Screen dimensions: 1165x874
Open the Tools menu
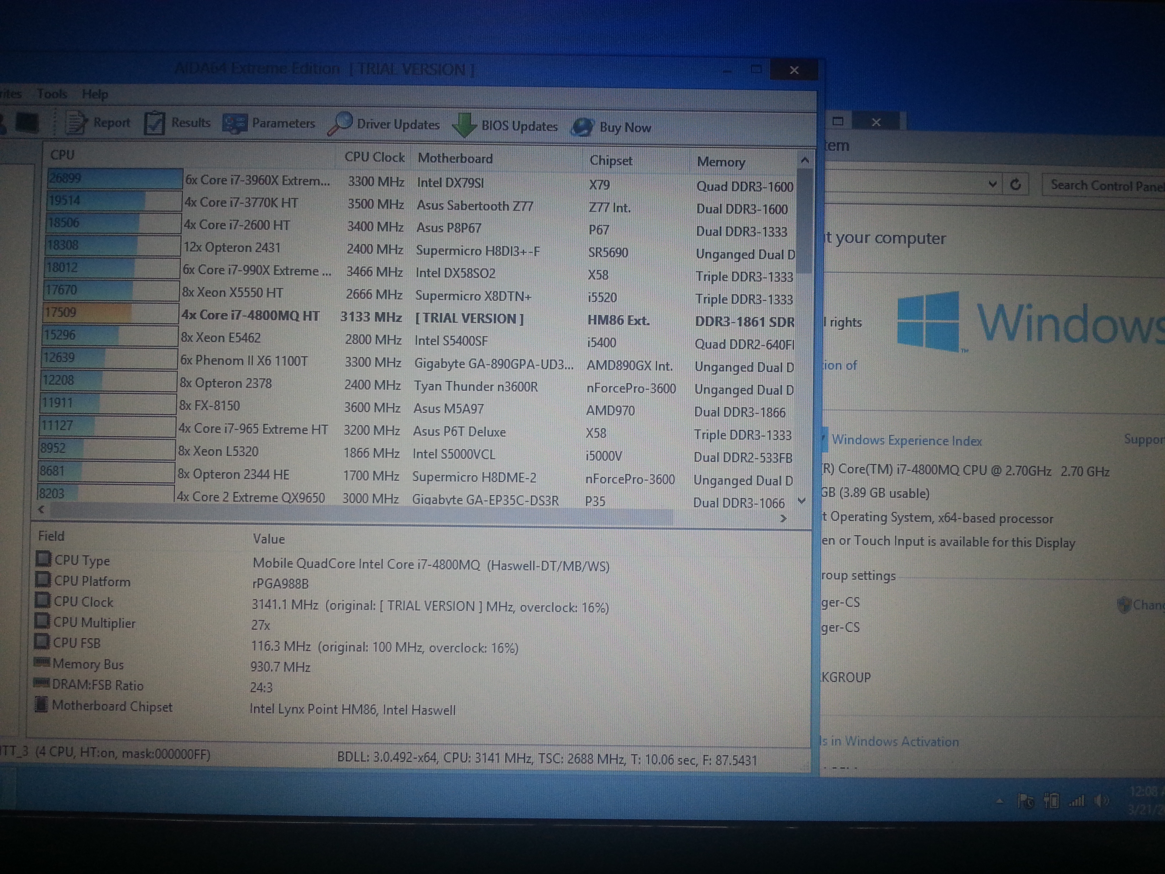(52, 94)
